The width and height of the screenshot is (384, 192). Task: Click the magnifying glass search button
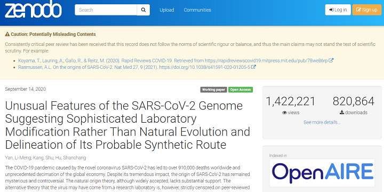(x=143, y=10)
